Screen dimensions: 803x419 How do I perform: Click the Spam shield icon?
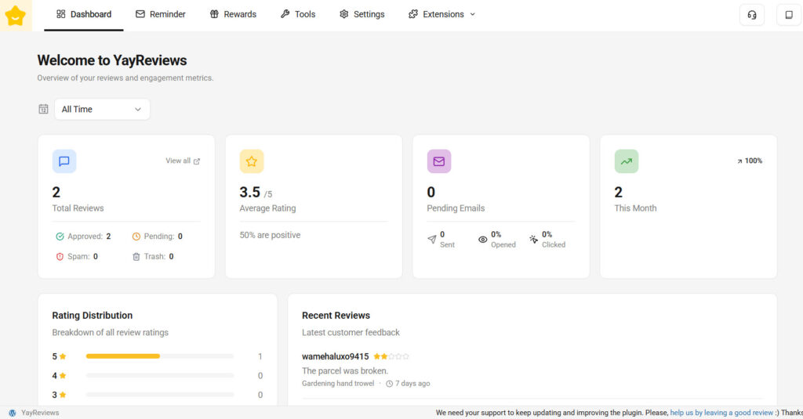(x=60, y=256)
